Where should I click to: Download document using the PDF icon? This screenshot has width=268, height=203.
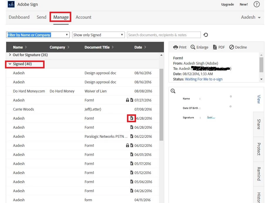215,47
